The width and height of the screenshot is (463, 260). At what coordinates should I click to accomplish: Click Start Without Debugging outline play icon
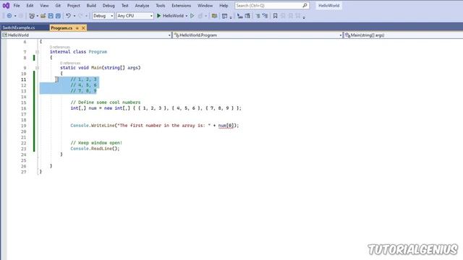192,16
